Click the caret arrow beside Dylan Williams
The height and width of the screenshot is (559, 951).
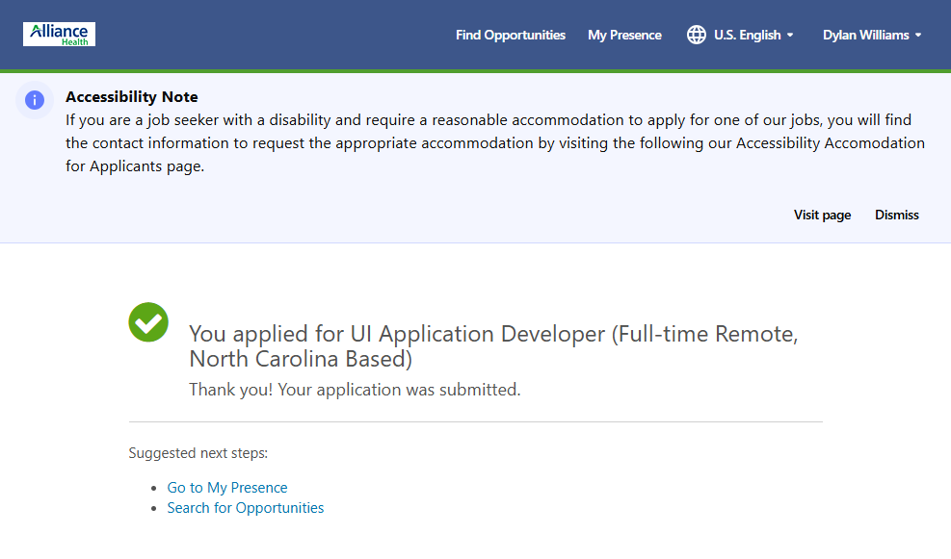tap(918, 36)
